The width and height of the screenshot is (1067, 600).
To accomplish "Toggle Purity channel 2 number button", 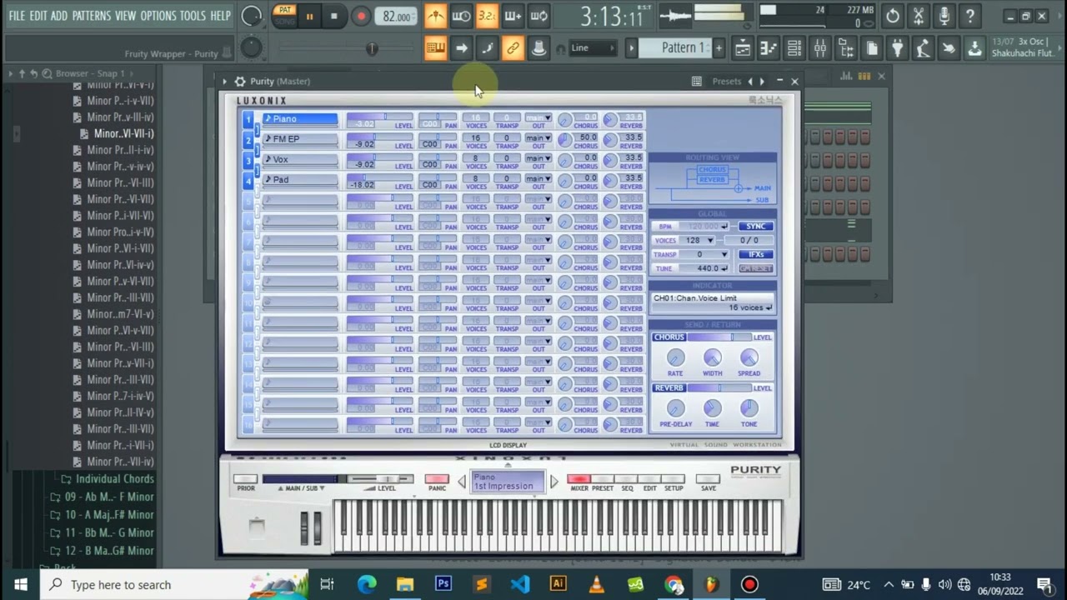I will click(x=248, y=140).
